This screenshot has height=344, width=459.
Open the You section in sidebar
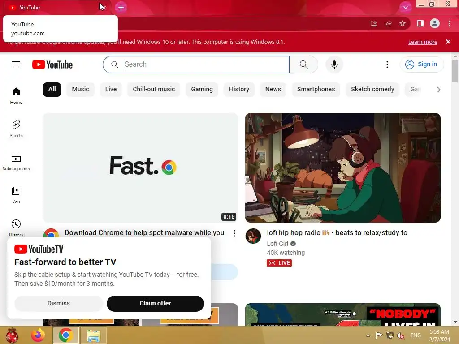point(16,195)
